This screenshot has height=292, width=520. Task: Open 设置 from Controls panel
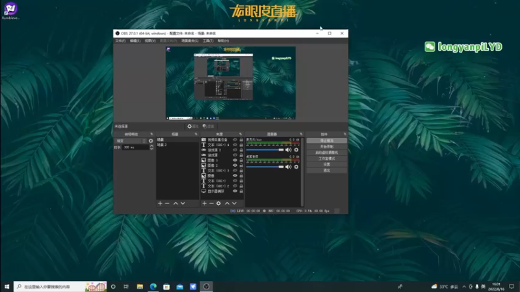coord(327,165)
